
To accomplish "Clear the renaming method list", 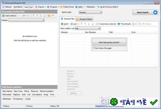I will pyautogui.click(x=26, y=16).
